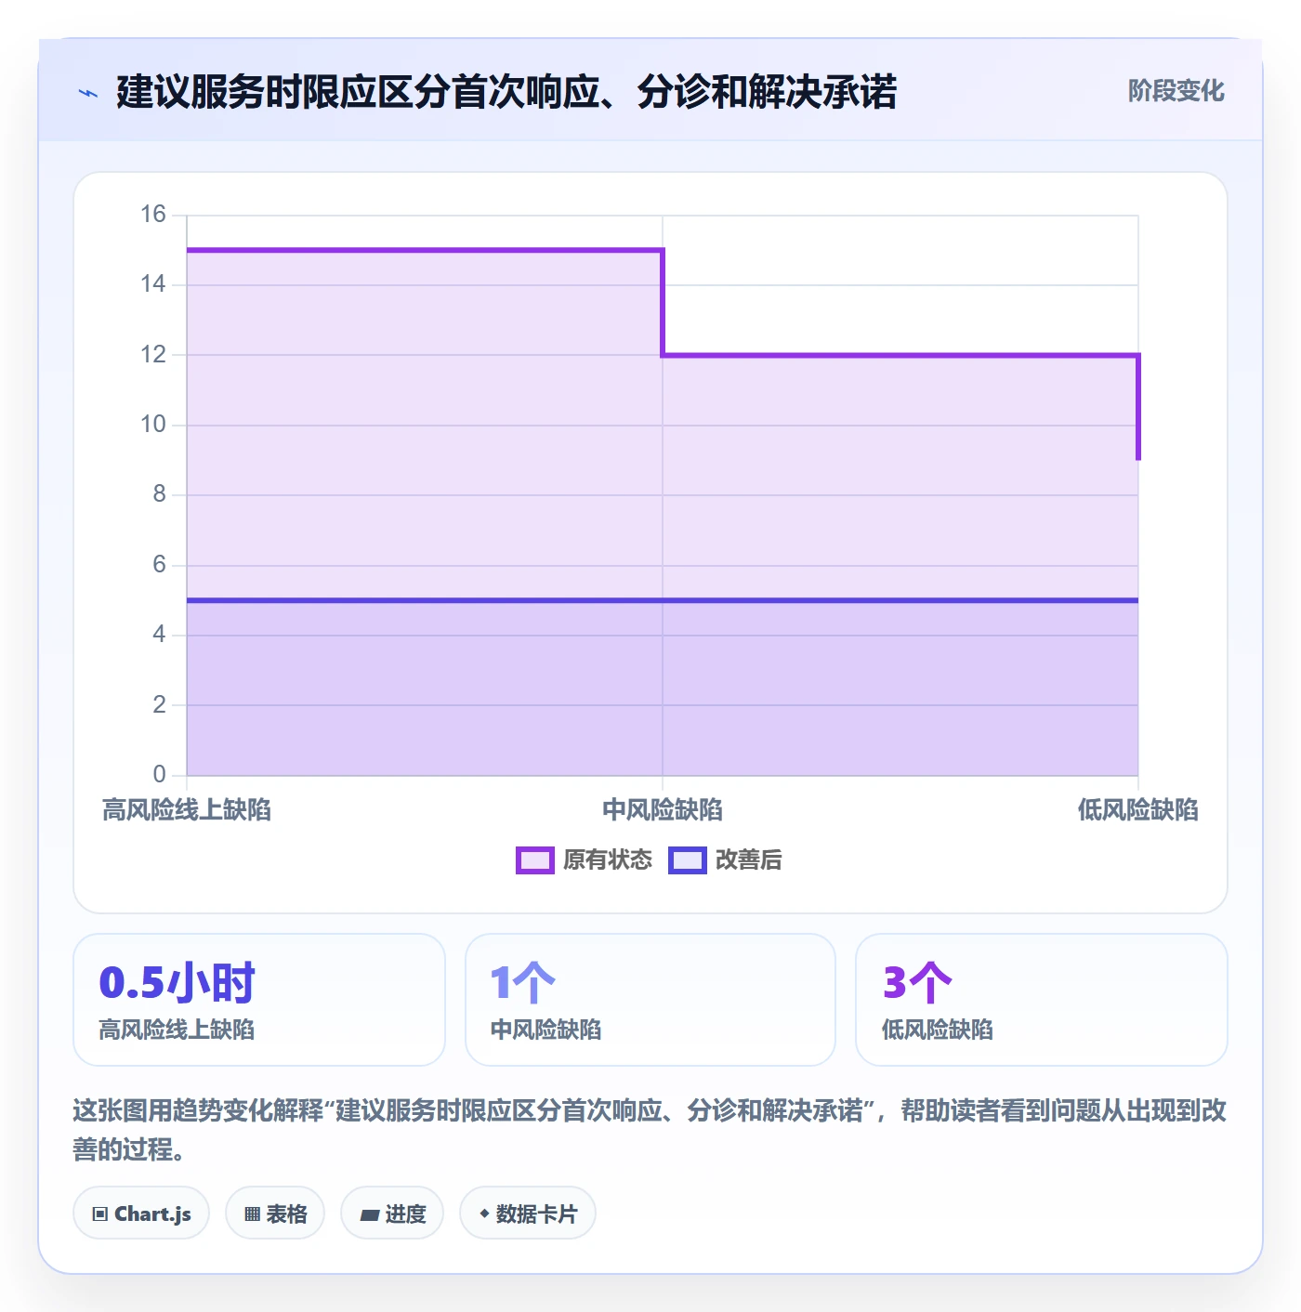Click the y-axis tick label 10
Image resolution: width=1301 pixels, height=1312 pixels.
pyautogui.click(x=153, y=425)
